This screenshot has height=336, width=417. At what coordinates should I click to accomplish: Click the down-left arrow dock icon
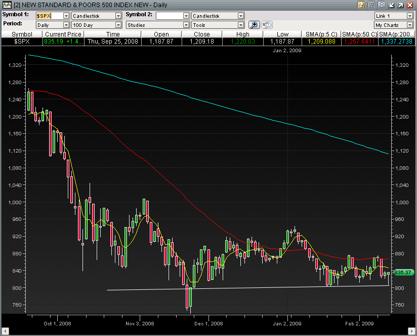pos(391,5)
